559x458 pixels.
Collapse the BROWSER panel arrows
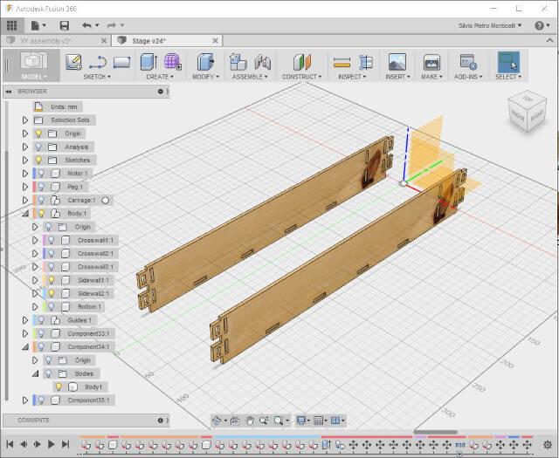[8, 92]
